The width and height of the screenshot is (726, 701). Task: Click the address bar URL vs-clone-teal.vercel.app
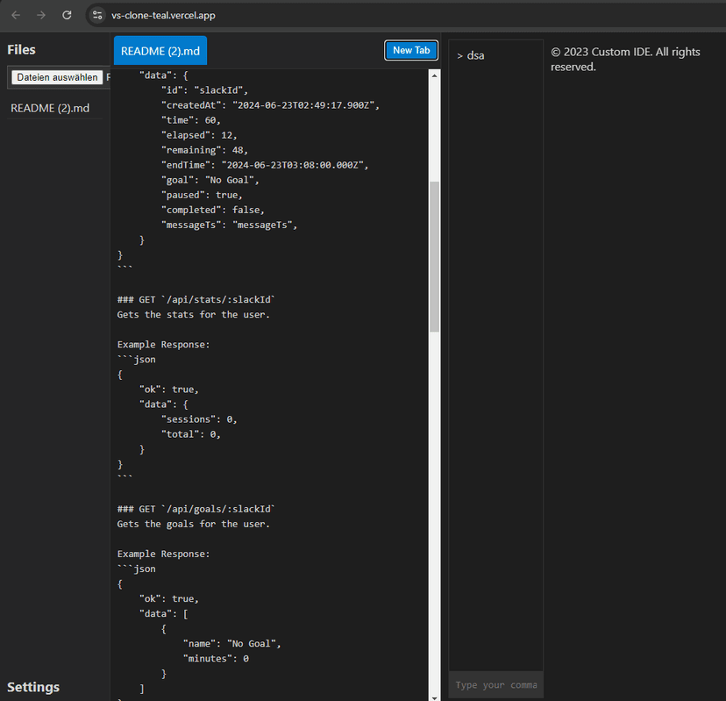pos(163,15)
